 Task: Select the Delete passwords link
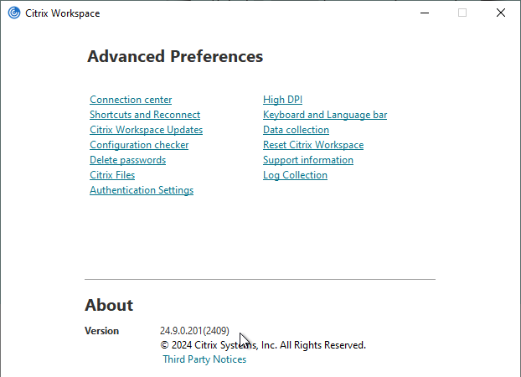(127, 160)
